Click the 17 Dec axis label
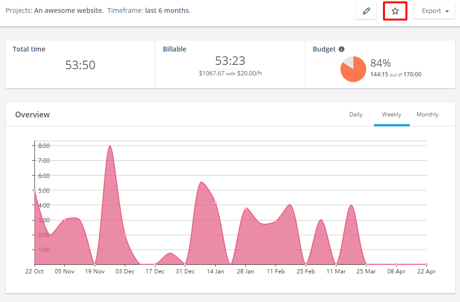 click(155, 271)
